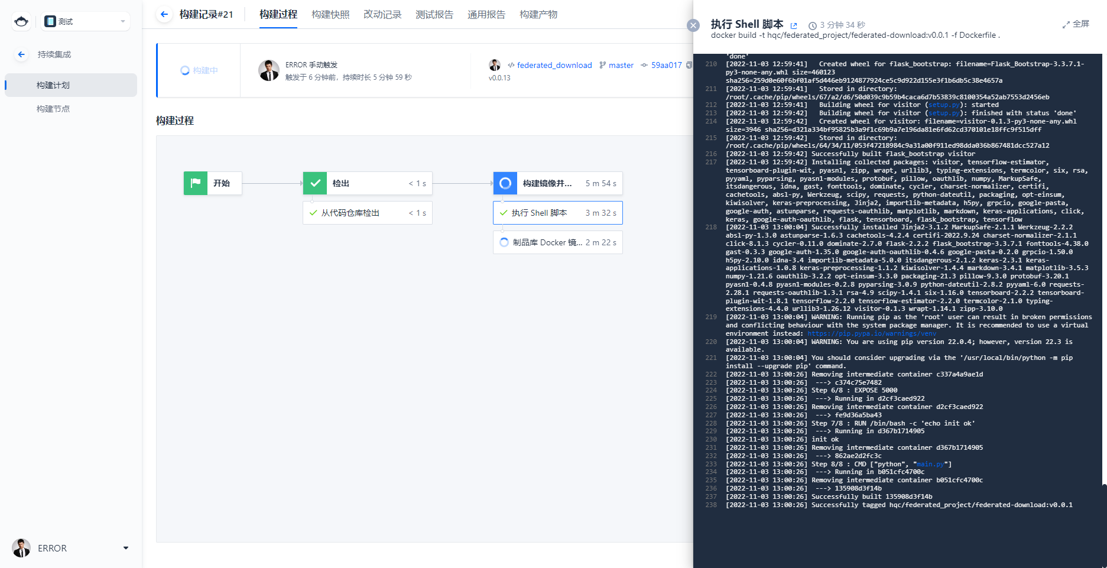Click the 构建镜像并 stage running icon
Screen dimensions: 1107x568
pos(505,183)
